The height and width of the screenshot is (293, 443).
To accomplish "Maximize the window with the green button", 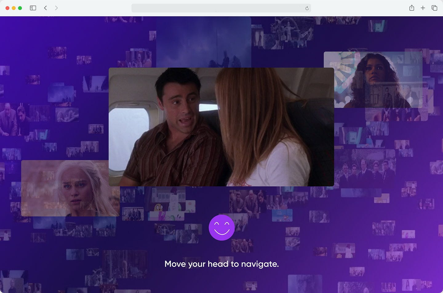I will [20, 8].
